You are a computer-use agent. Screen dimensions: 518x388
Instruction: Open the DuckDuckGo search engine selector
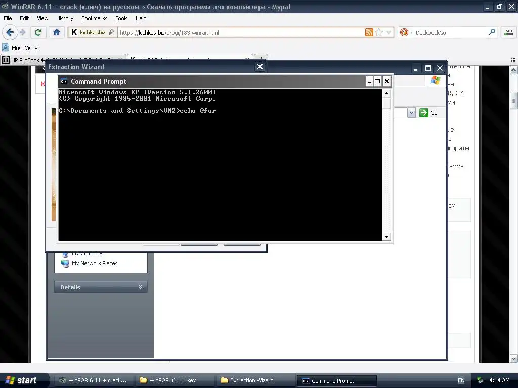click(x=406, y=32)
